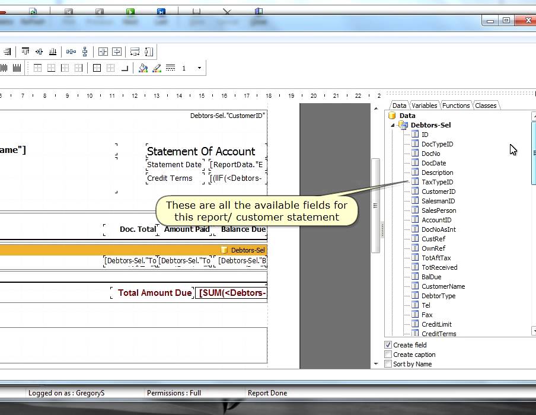Select the CustomerID field in tree
Image resolution: width=536 pixels, height=415 pixels.
(438, 191)
